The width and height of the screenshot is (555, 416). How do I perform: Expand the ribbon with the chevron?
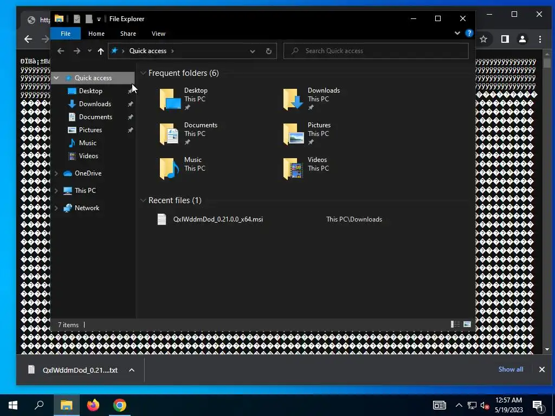[457, 33]
